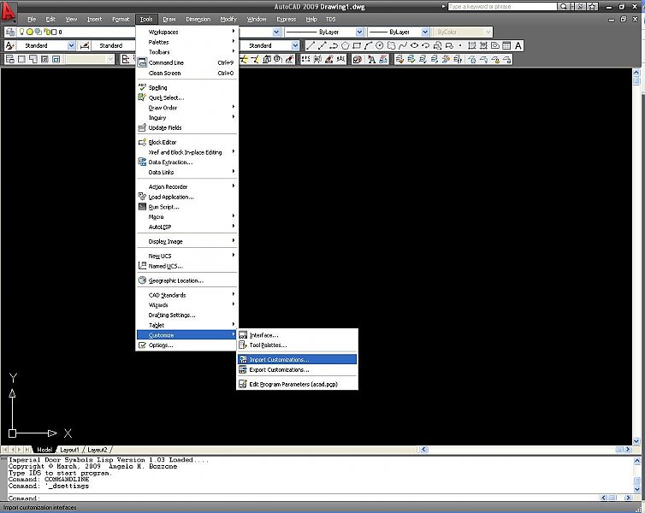Click the AutoCAD application logo button

(x=8, y=12)
